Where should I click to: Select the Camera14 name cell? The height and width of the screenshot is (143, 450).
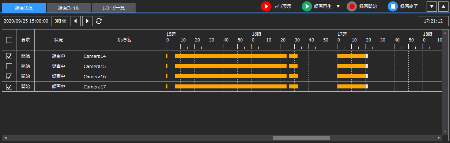click(124, 56)
